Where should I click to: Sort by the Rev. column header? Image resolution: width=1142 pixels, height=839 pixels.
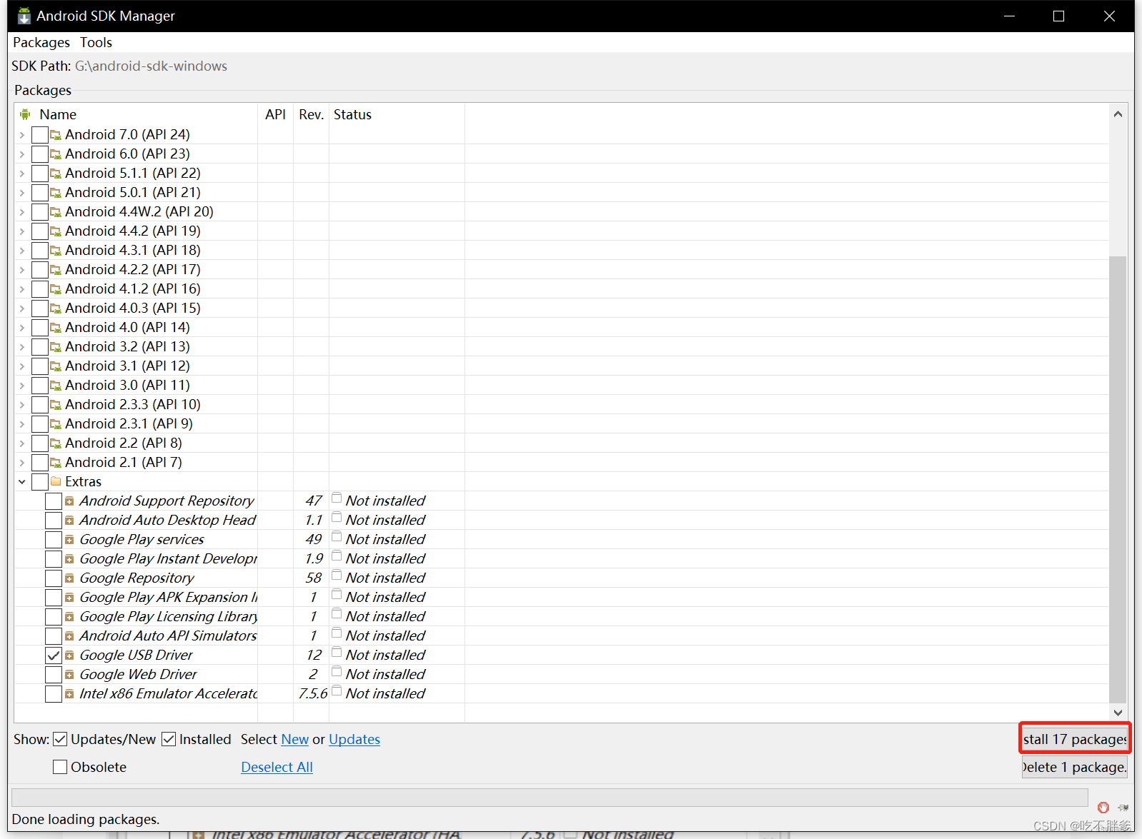click(x=311, y=114)
